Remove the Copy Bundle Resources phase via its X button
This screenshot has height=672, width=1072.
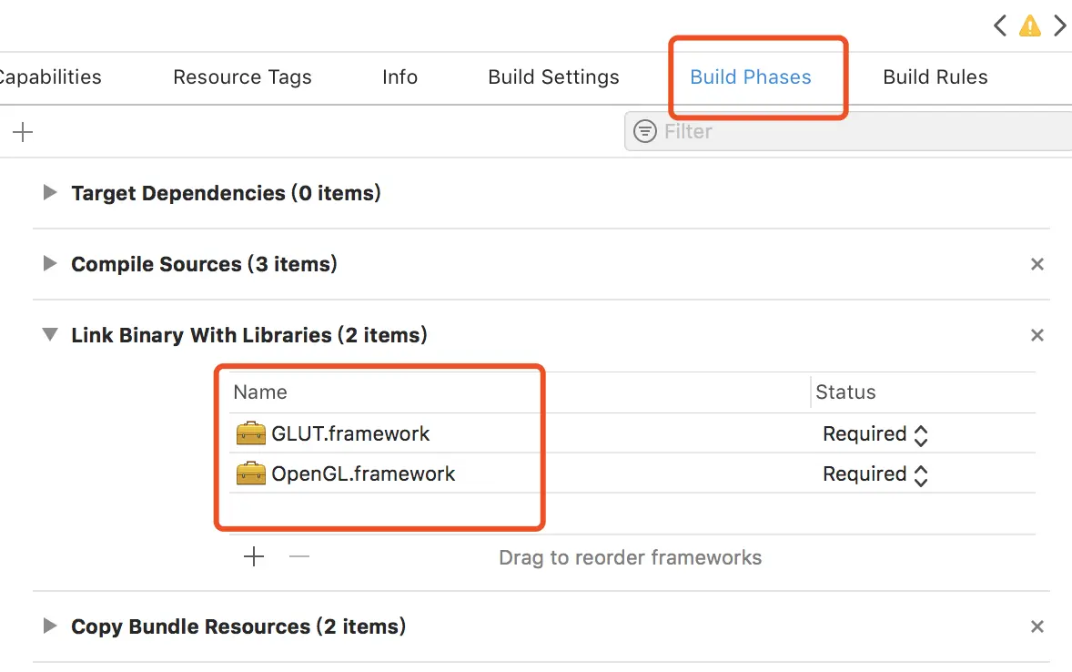click(1037, 626)
